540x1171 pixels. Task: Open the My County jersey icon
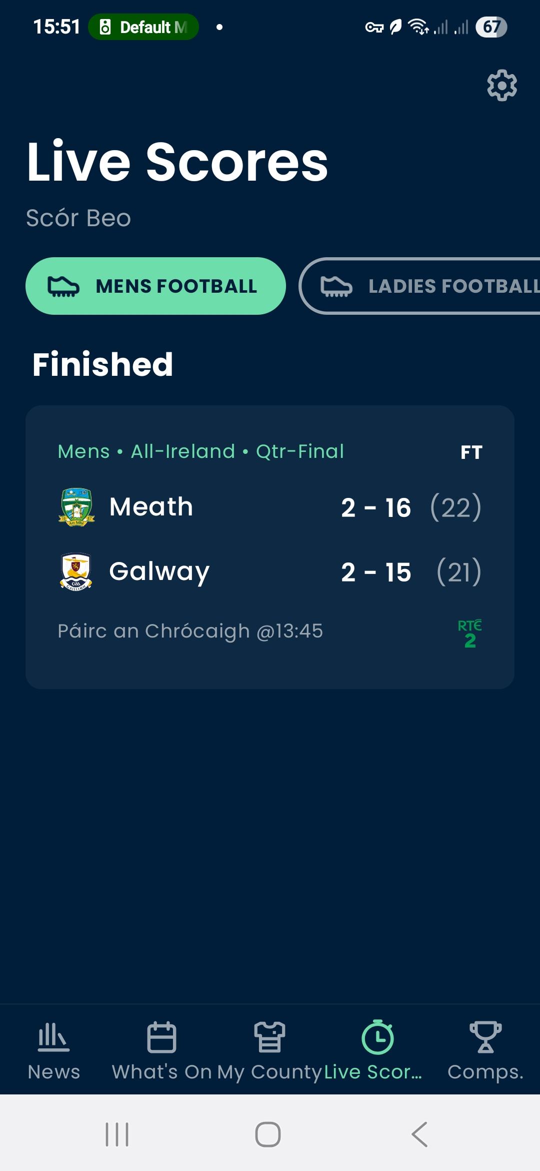click(269, 1037)
